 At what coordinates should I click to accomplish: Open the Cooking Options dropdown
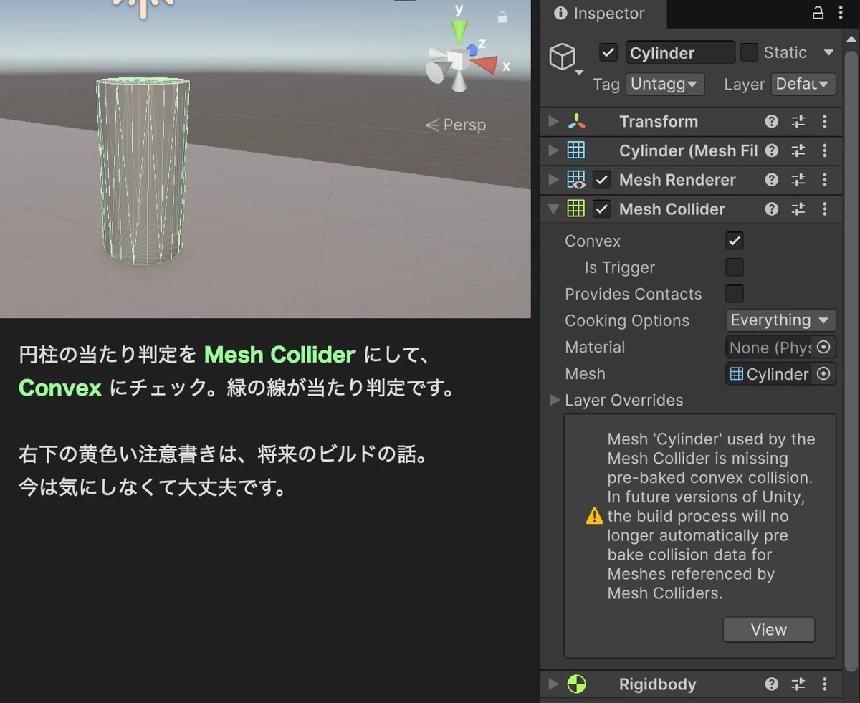click(780, 320)
